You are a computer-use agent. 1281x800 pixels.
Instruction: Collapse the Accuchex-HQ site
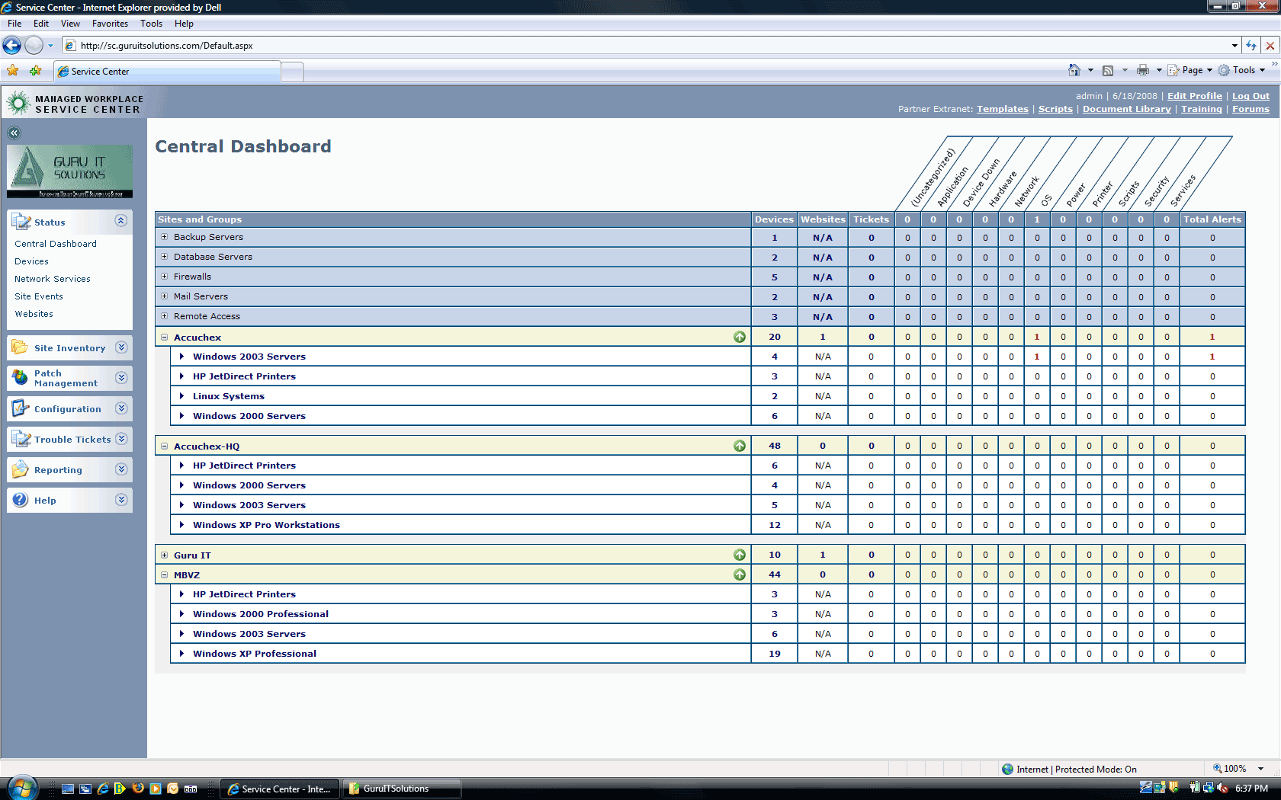(x=164, y=446)
